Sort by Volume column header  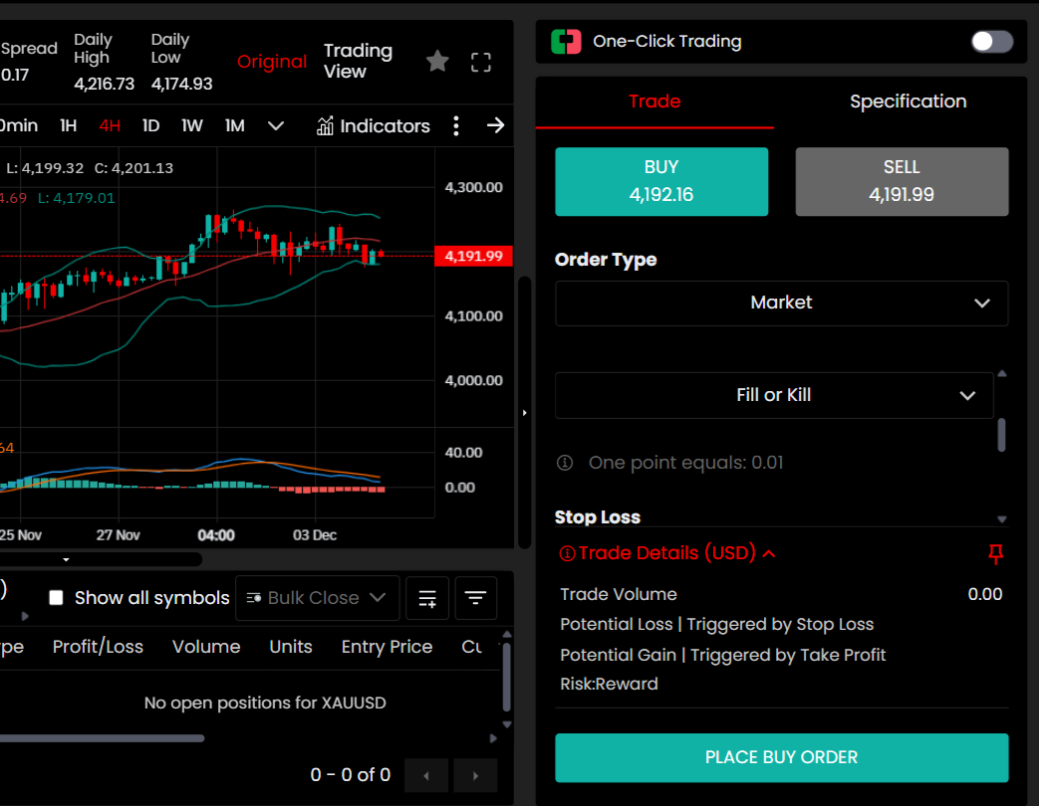tap(206, 647)
